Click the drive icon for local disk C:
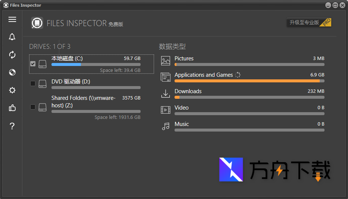 tap(43, 64)
